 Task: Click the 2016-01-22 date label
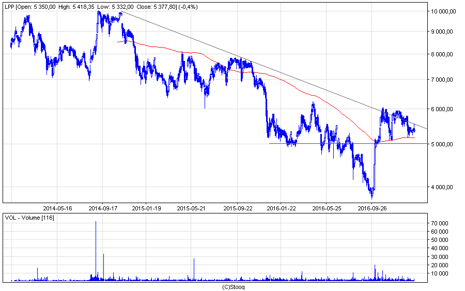point(281,208)
